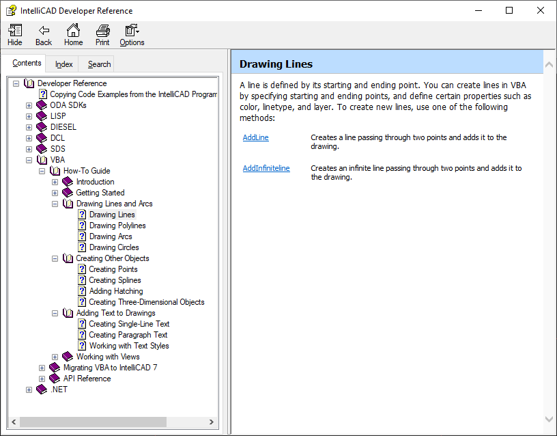Expand the DCL node
The image size is (557, 436).
(29, 138)
